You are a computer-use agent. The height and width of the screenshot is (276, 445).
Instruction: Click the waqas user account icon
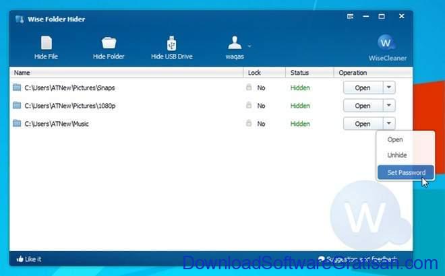tap(235, 43)
